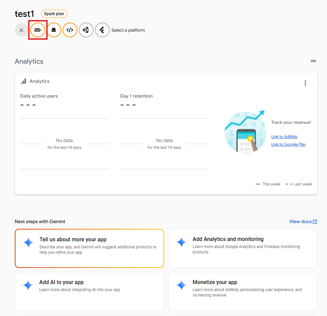This screenshot has height=316, width=327.
Task: Open the Link to AdMob link
Action: 284,137
